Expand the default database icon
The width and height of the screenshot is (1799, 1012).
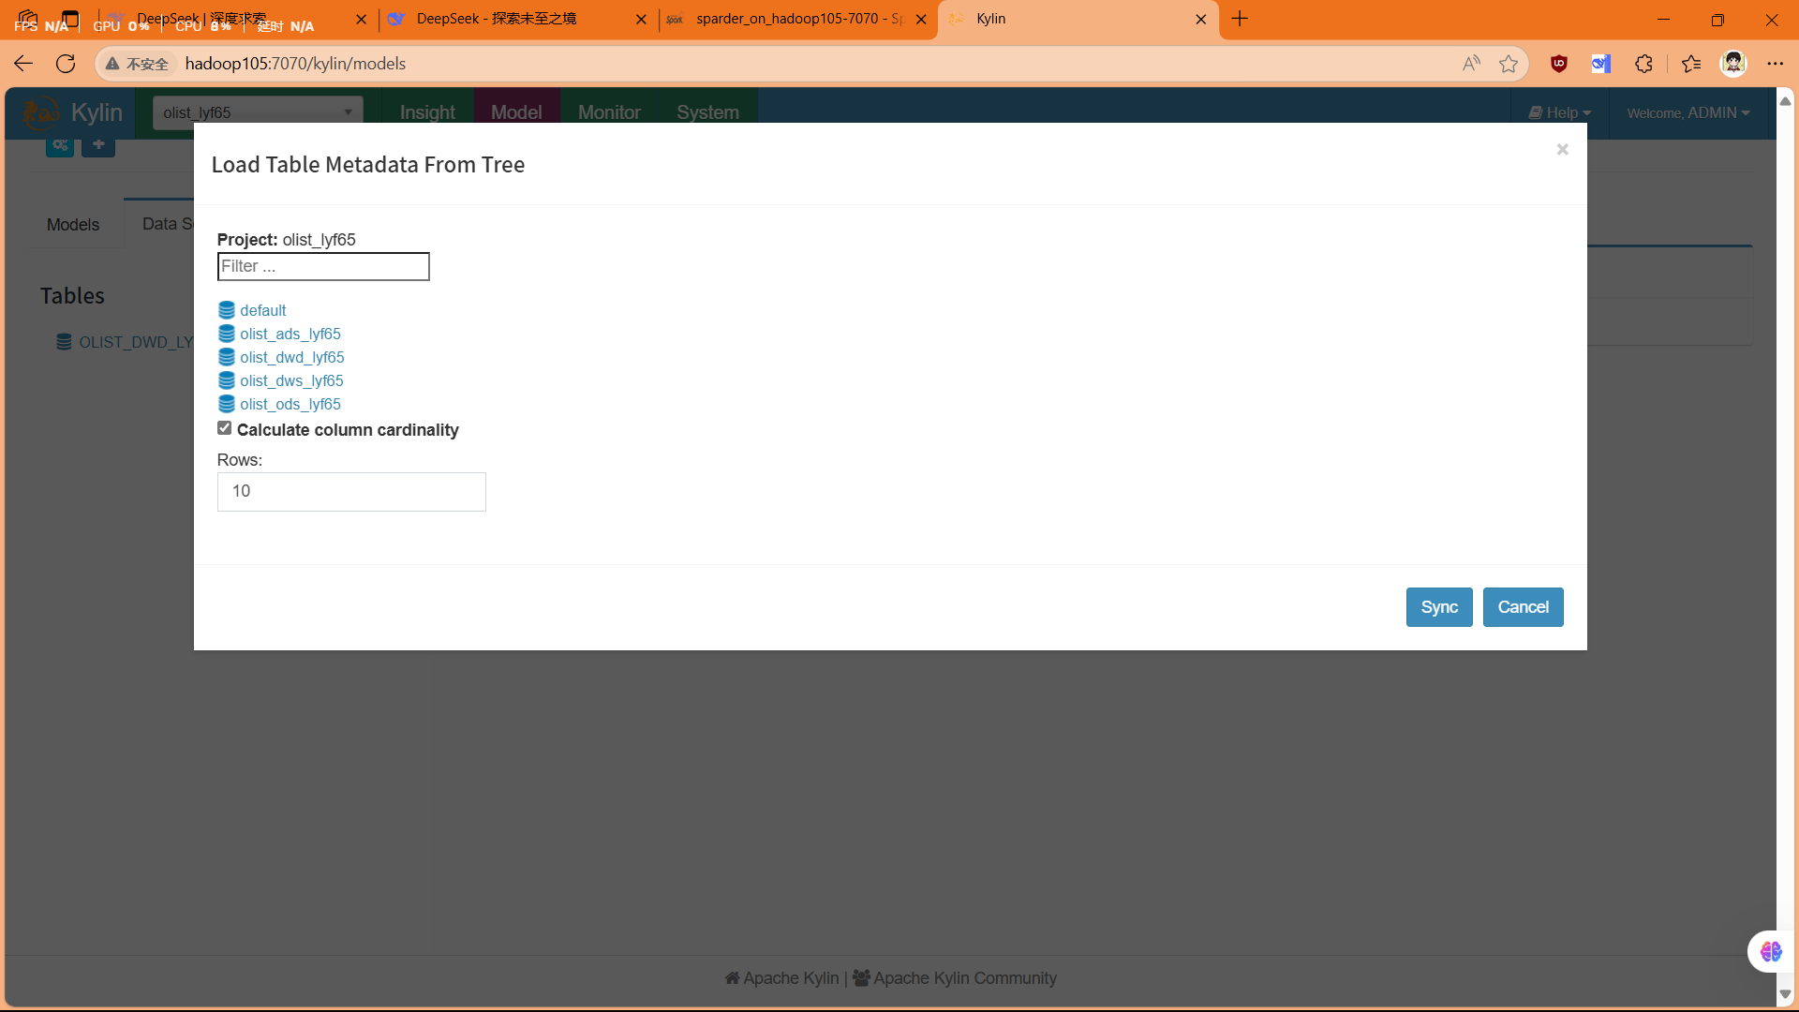[226, 310]
